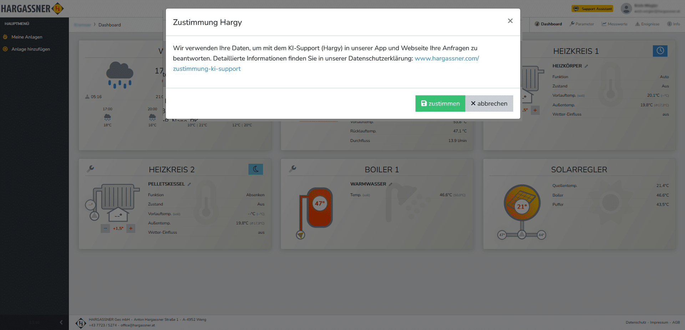685x330 pixels.
Task: Click the Durchfluss value 13.9 l/min
Action: tap(457, 141)
